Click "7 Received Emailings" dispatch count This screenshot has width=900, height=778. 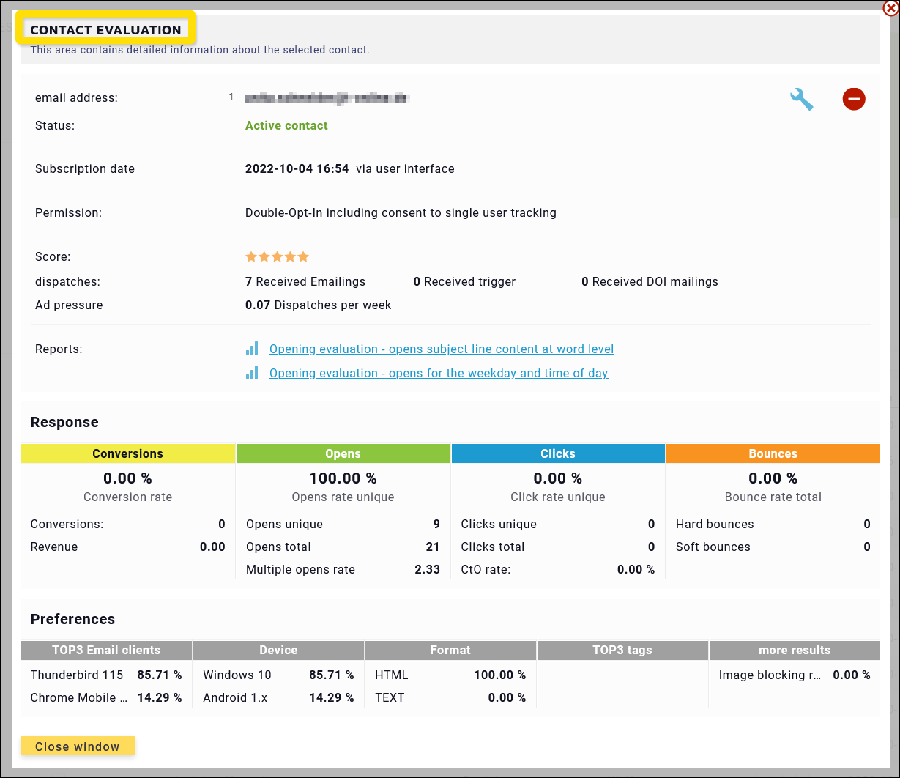pos(305,282)
